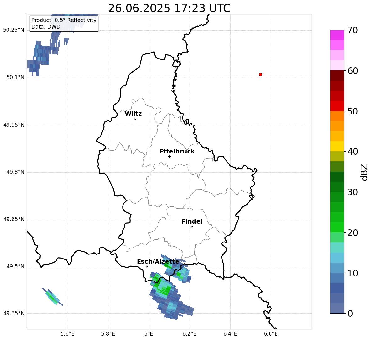Viewport: 372px width, 340px height.
Task: Click the 49.65°N latitude label
Action: (14, 219)
